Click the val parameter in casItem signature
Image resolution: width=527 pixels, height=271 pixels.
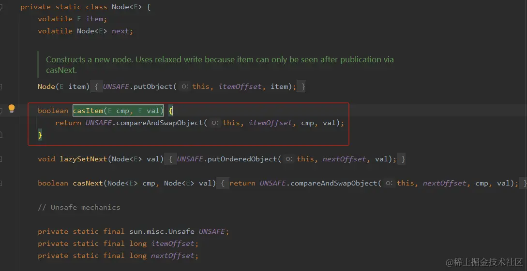pyautogui.click(x=153, y=111)
